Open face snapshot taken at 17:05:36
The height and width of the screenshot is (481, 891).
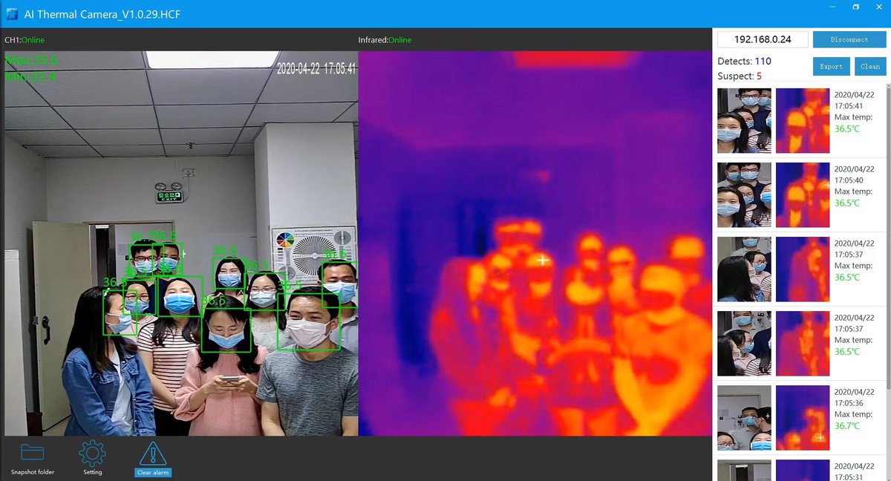coord(744,418)
